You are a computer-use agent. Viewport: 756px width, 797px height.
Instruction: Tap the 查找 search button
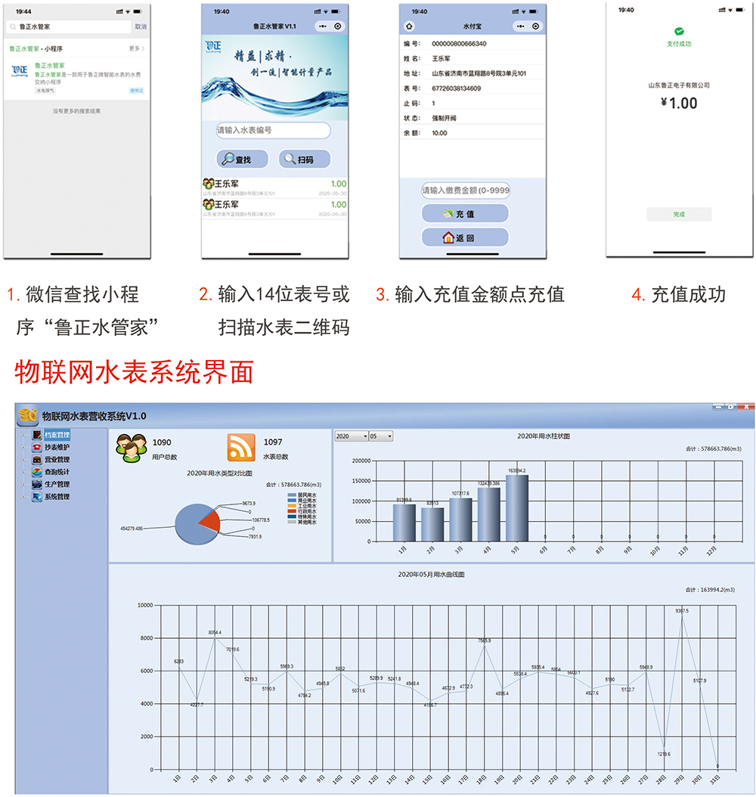click(x=243, y=159)
